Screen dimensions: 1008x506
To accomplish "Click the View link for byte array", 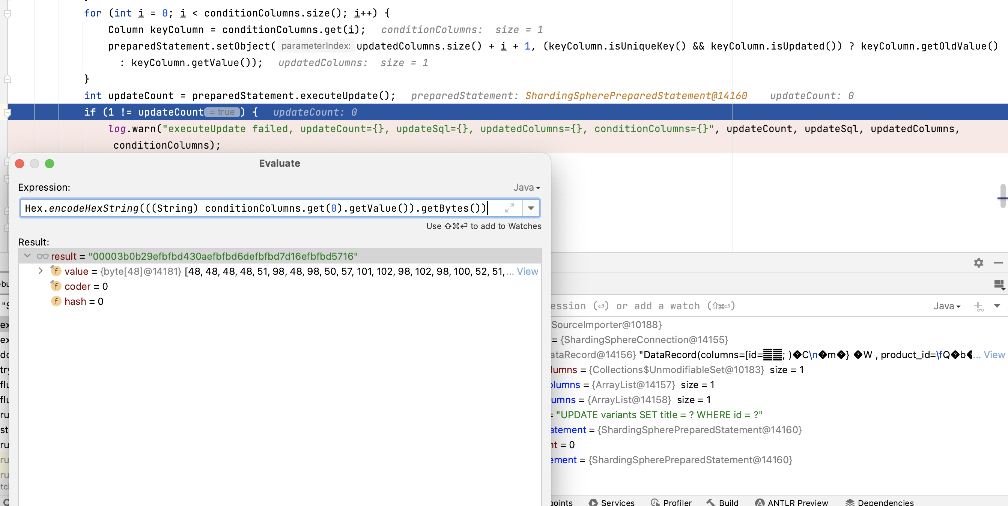I will (527, 271).
